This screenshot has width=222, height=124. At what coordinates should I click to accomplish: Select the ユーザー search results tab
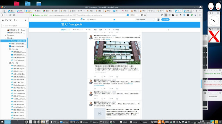coord(88,30)
